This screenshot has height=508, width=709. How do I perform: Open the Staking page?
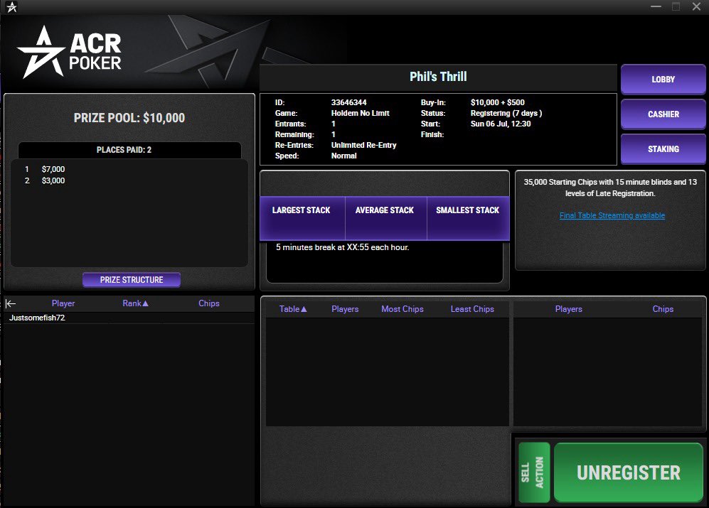(x=663, y=148)
